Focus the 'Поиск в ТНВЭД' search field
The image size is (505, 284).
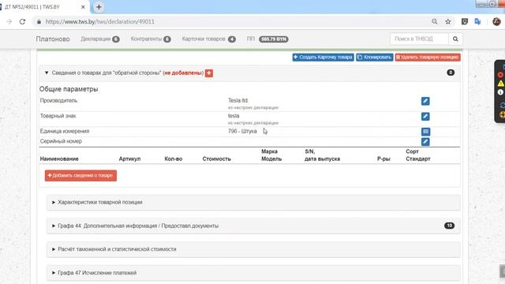tap(419, 39)
